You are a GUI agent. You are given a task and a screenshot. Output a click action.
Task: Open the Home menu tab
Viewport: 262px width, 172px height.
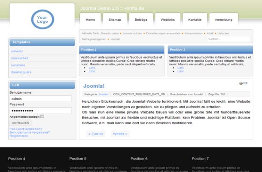pyautogui.click(x=90, y=20)
